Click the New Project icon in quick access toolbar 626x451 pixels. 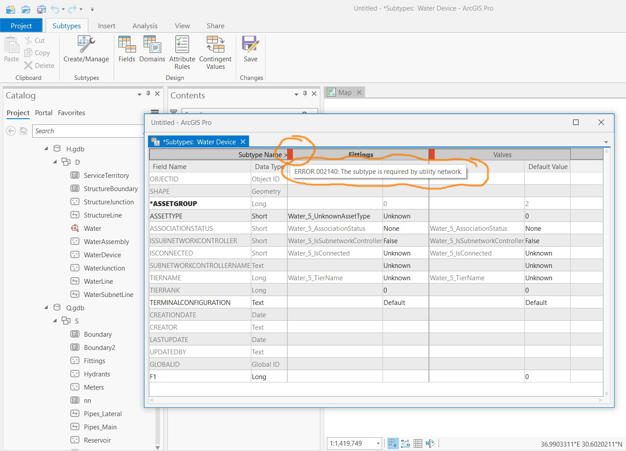[x=11, y=9]
